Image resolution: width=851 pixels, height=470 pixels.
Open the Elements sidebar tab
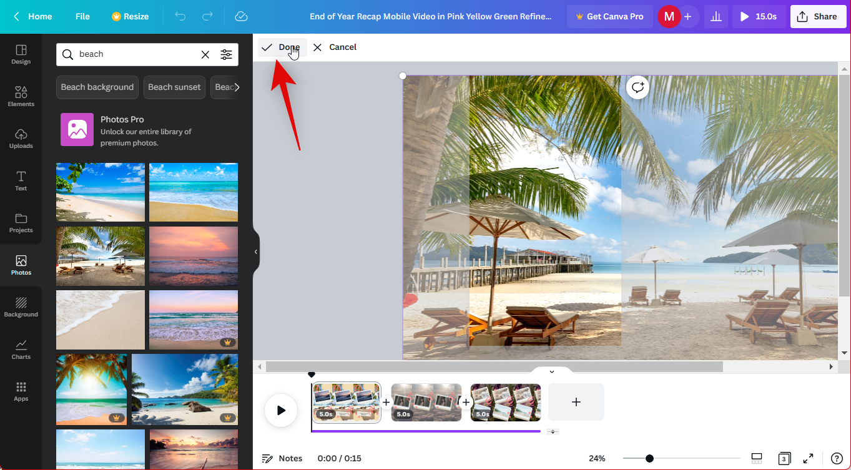point(21,97)
